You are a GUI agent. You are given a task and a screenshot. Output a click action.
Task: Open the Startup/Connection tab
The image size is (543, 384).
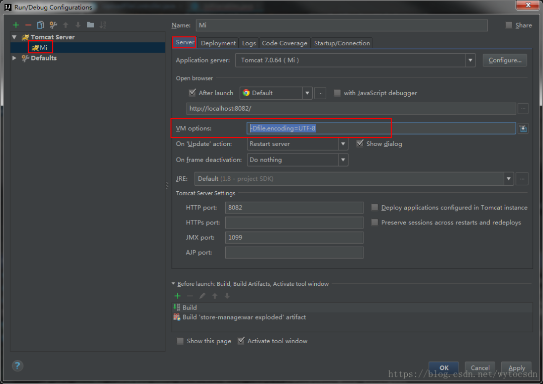342,43
